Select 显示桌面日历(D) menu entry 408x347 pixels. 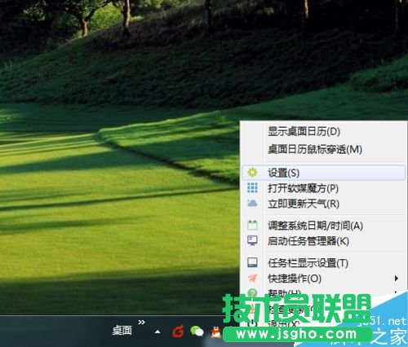coord(323,132)
